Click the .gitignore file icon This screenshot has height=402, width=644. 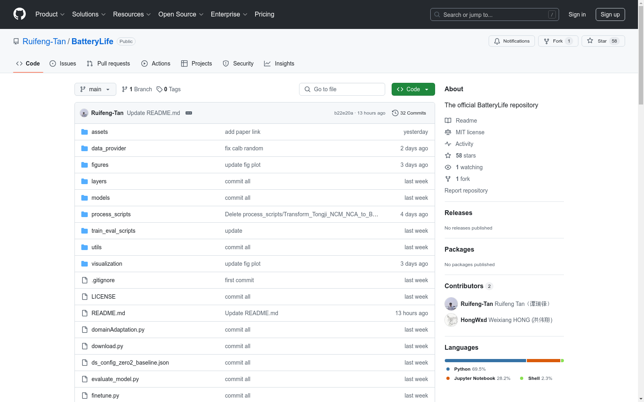(x=85, y=280)
